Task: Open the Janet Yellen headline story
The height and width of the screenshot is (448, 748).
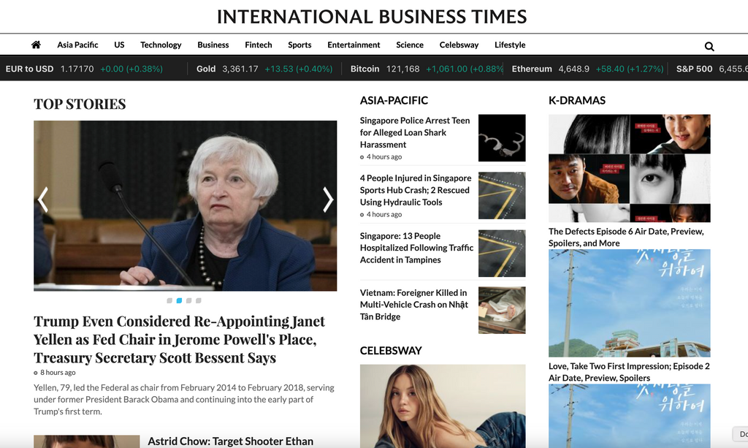Action: [x=180, y=339]
